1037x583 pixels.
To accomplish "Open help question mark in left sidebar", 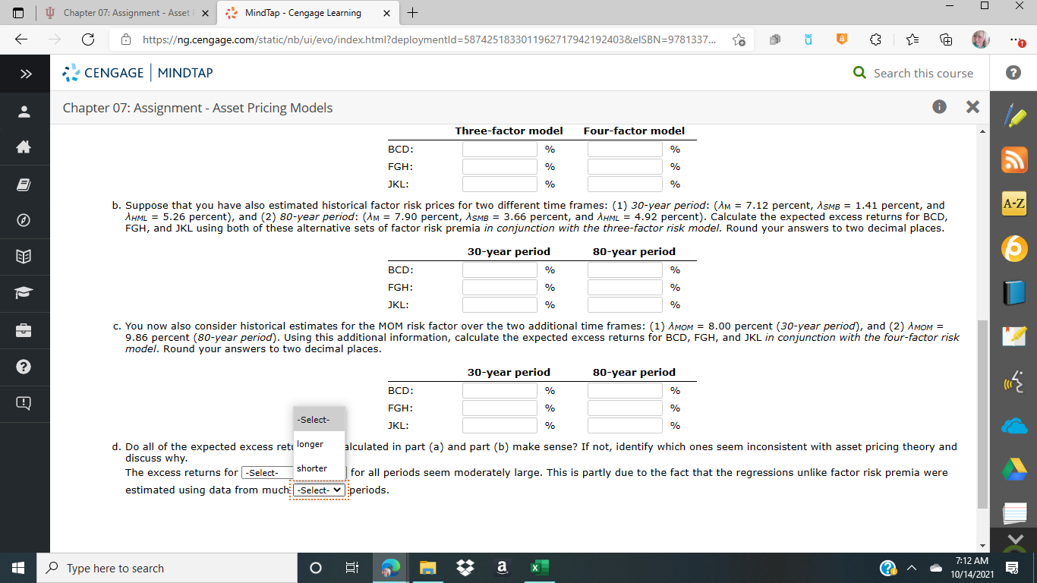I will [25, 367].
